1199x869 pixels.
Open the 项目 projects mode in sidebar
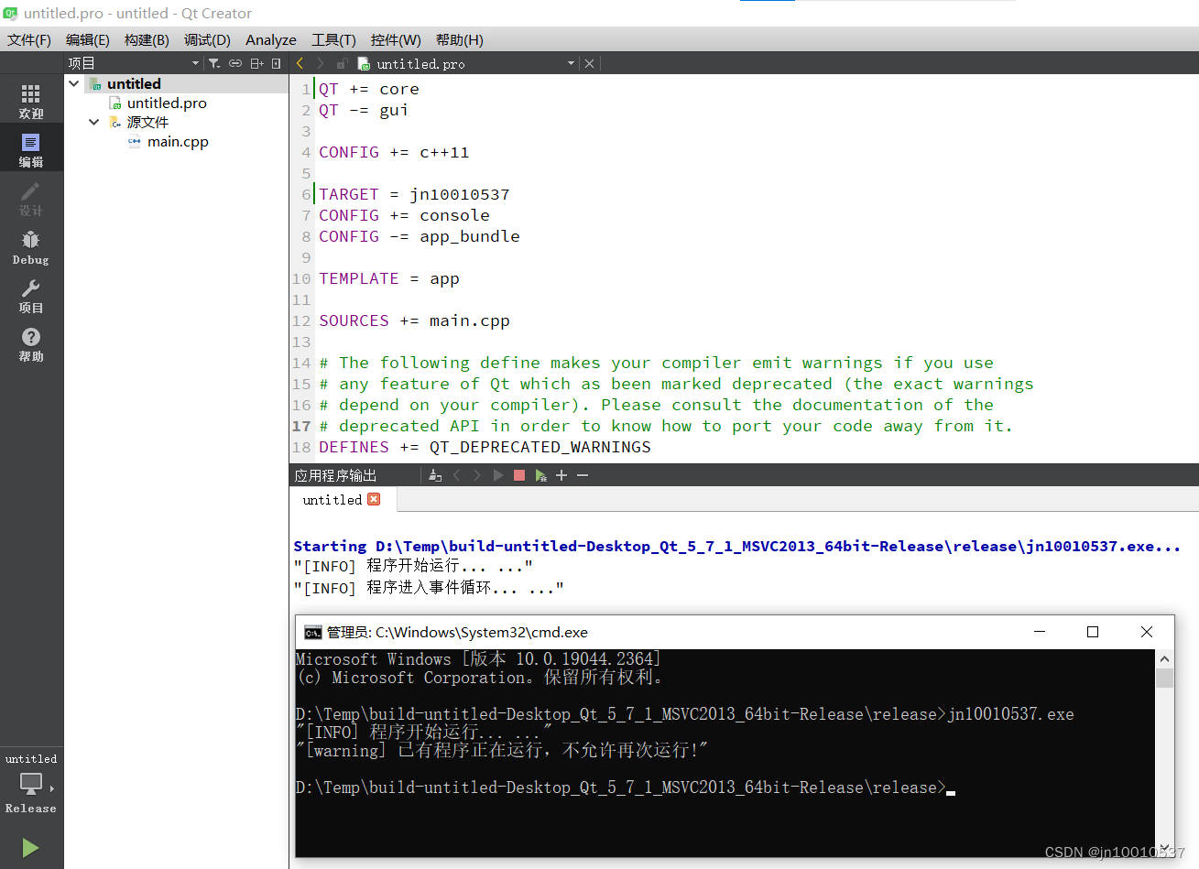tap(31, 295)
